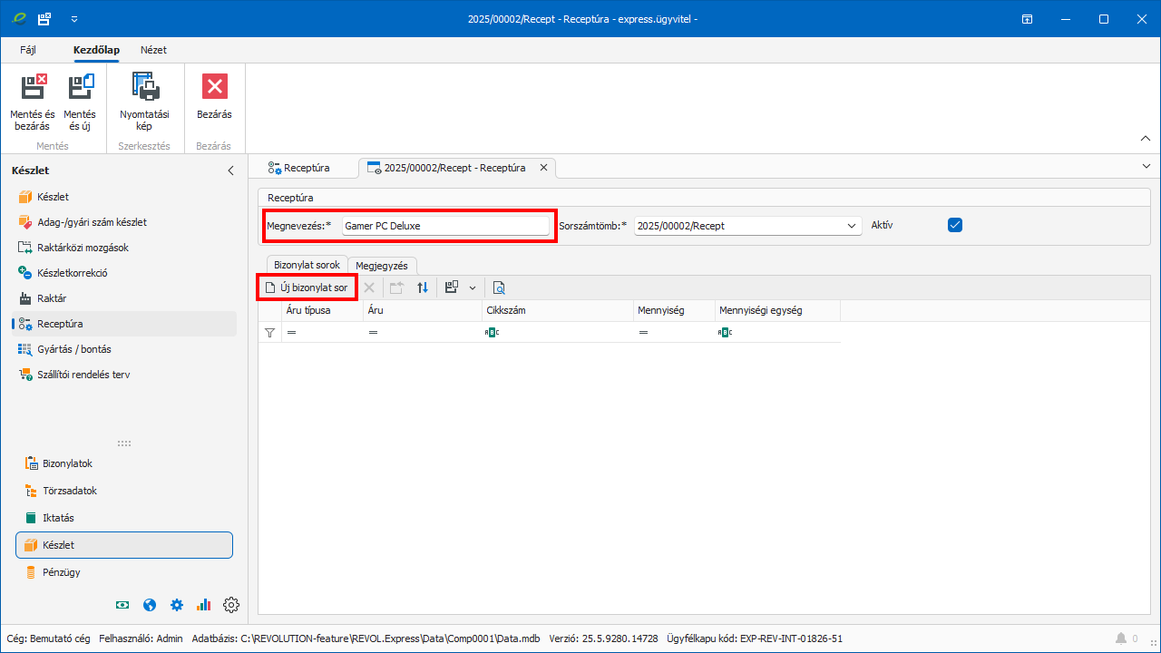
Task: Click the Megnevezés input field
Action: [x=445, y=225]
